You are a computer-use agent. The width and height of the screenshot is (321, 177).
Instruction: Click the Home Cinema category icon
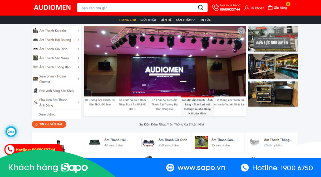click(36, 79)
